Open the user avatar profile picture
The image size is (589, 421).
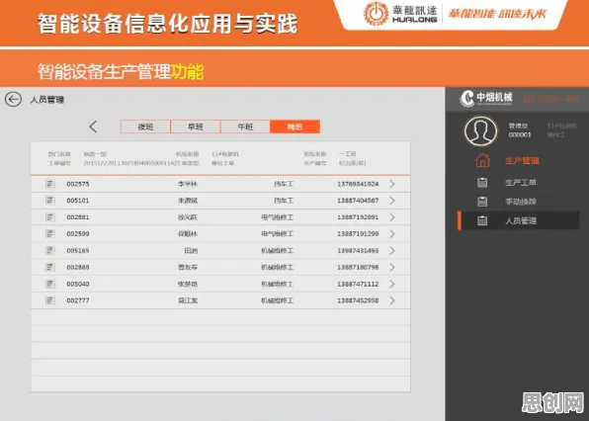480,130
